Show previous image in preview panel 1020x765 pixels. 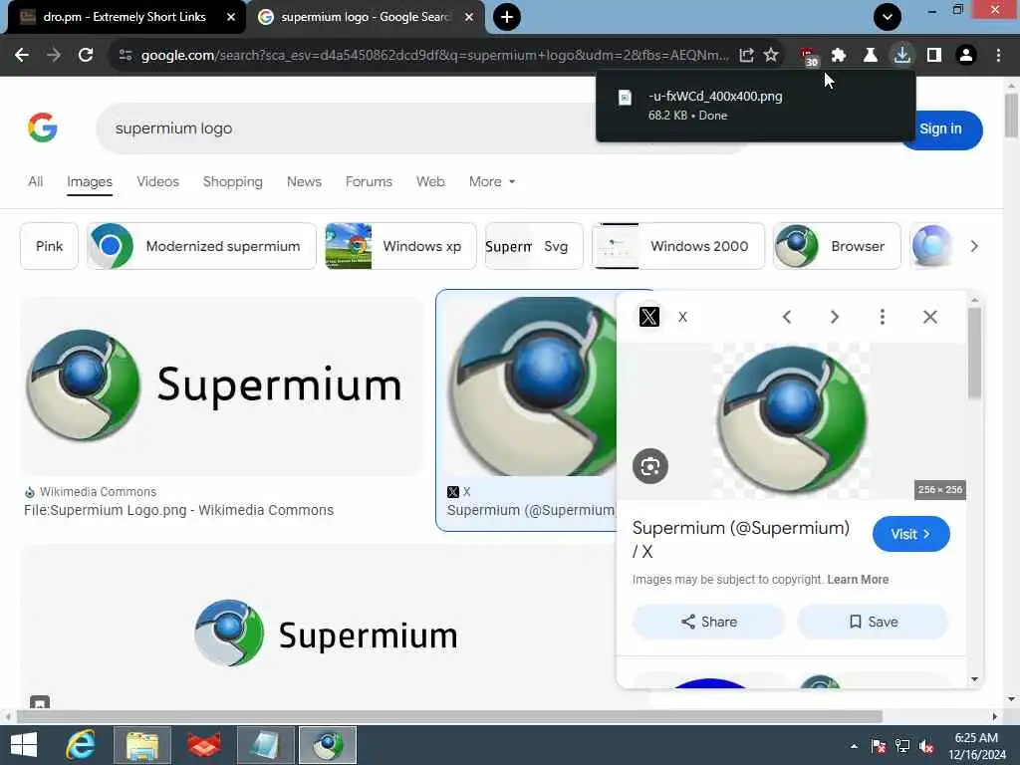[x=787, y=317]
